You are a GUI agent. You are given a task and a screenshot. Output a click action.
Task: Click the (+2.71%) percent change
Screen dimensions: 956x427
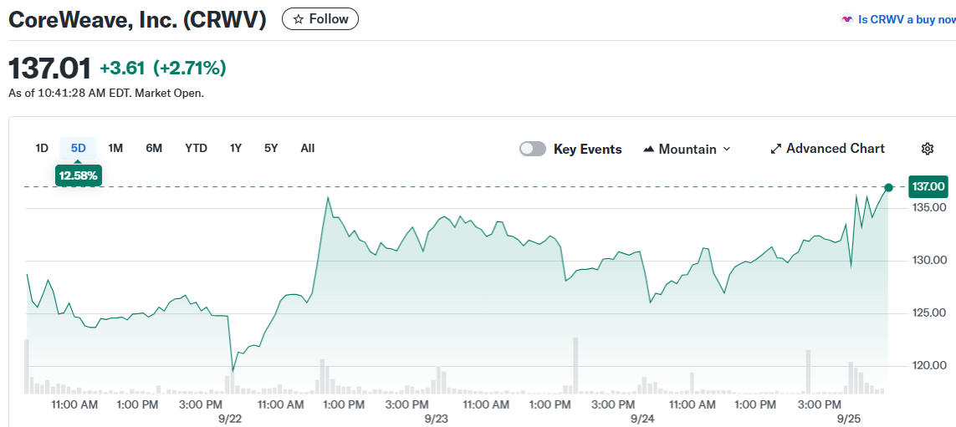(189, 69)
